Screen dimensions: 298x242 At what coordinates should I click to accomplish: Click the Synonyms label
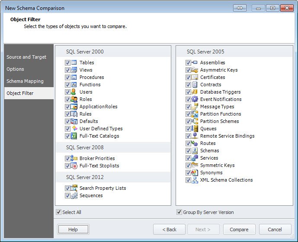211,173
